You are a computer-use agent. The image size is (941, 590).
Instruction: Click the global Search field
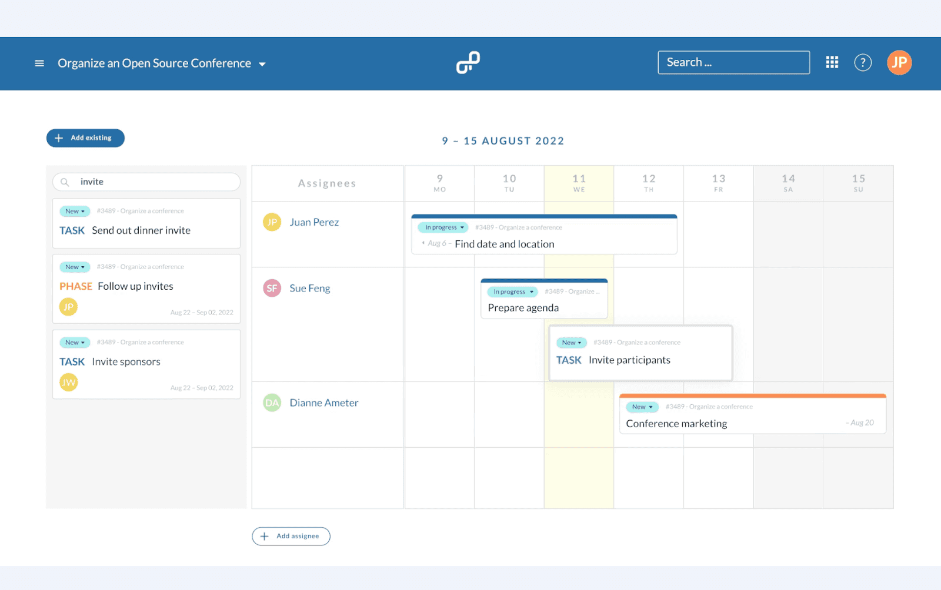pyautogui.click(x=733, y=62)
